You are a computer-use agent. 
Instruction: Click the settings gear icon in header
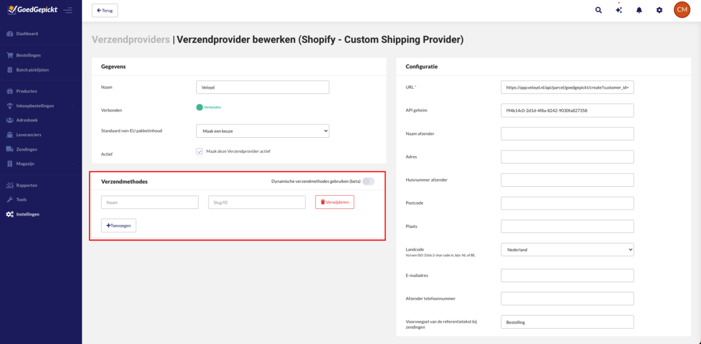(660, 10)
